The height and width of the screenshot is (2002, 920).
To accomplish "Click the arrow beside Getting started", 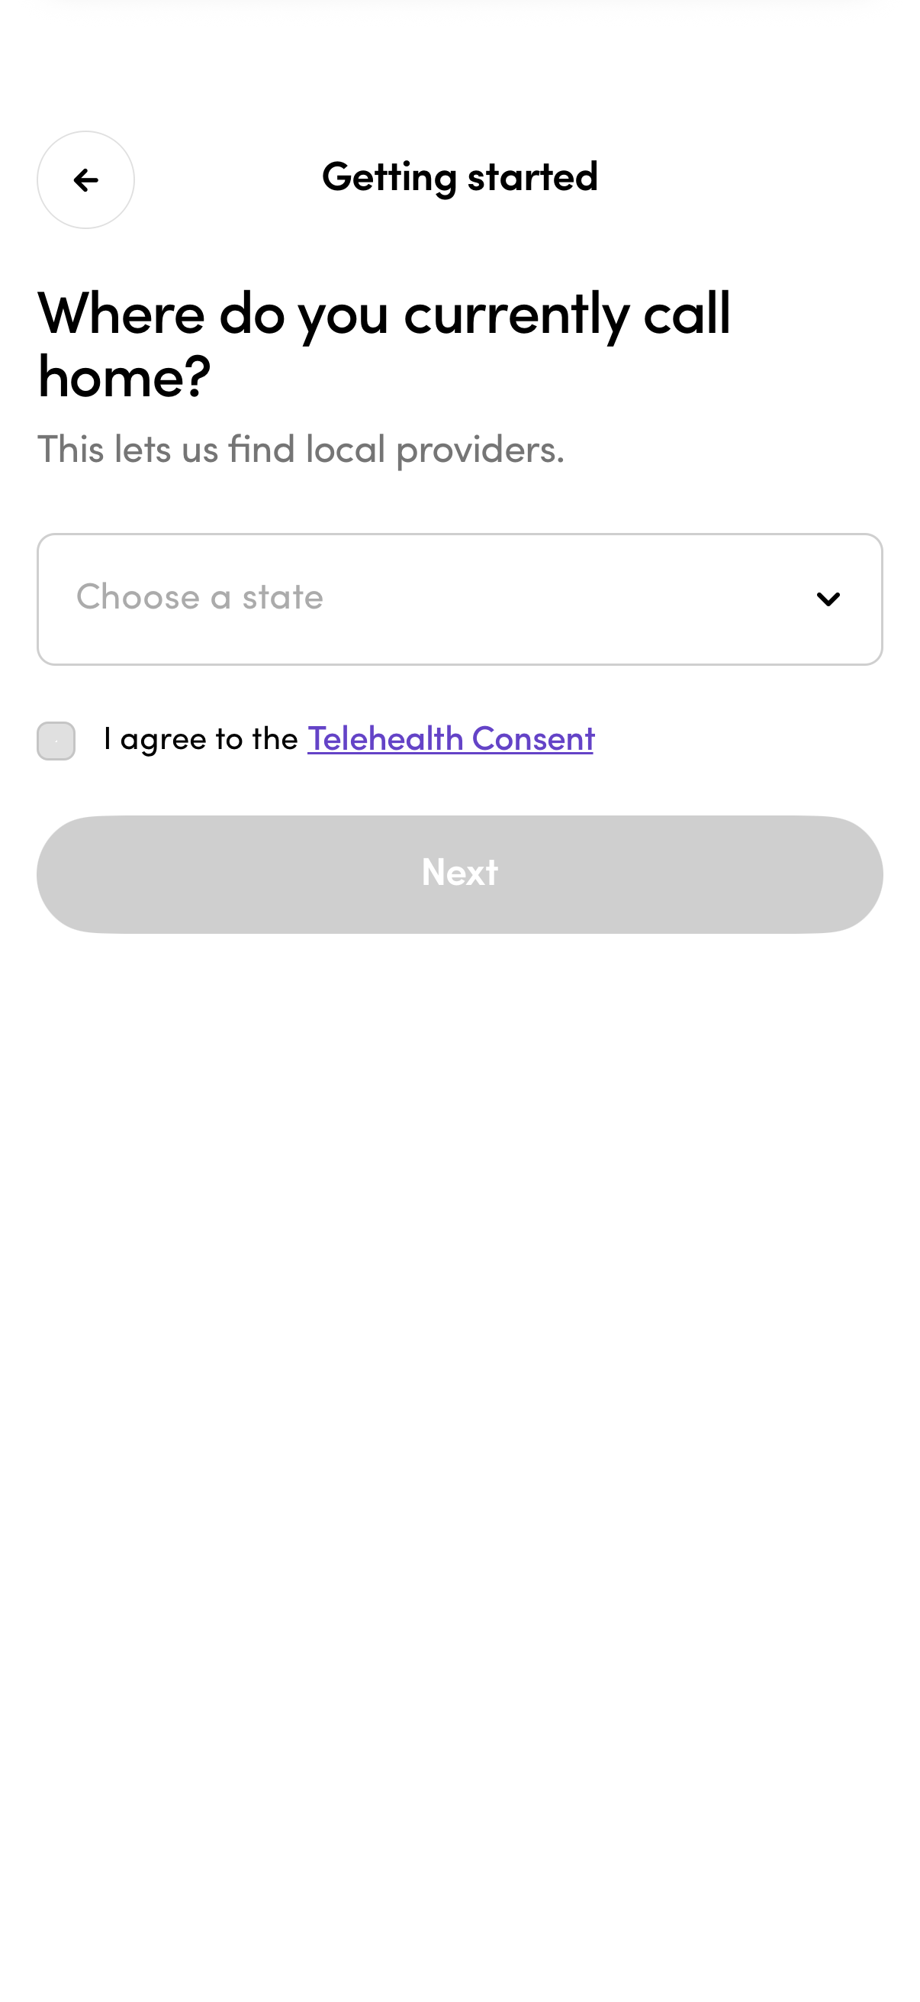I will (x=85, y=180).
